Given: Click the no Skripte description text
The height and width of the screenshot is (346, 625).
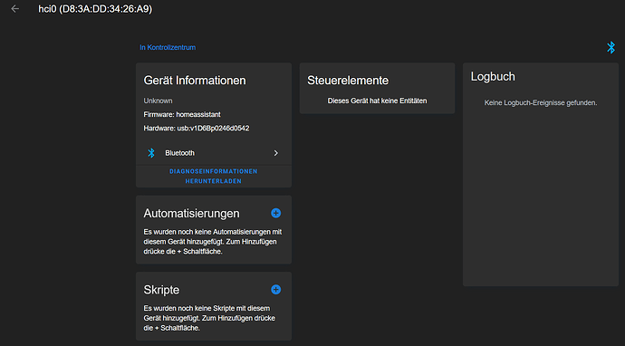Looking at the screenshot, I should click(209, 318).
